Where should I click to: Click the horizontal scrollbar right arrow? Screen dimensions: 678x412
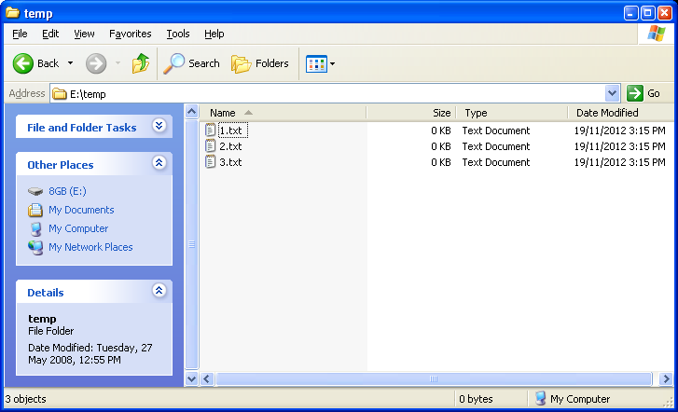[x=666, y=379]
